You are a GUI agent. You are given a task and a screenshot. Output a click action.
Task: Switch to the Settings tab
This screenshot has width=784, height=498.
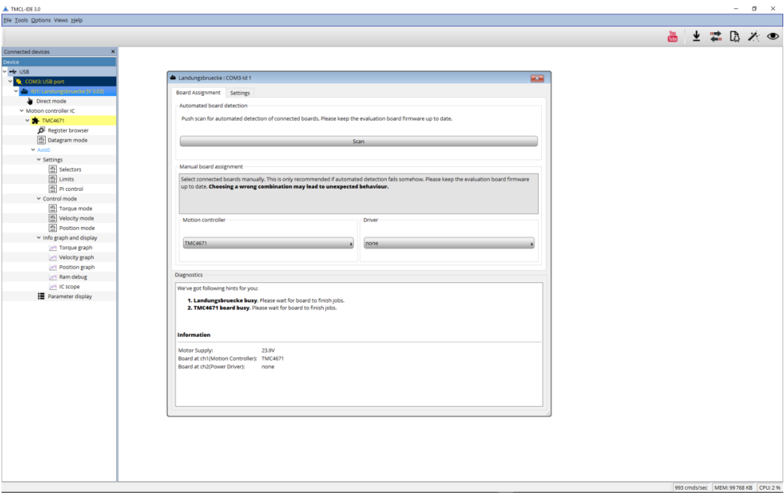pos(240,93)
